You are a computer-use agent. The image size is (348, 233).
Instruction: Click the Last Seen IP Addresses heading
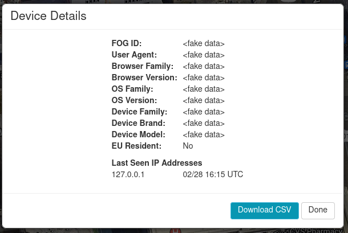coord(157,163)
